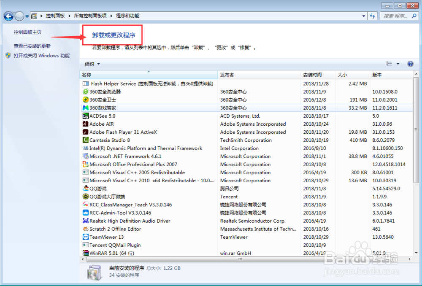Screen dimensions: 422x286
Task: Select Microsoft Visual C++ 2005 Redistributable name
Action: coord(137,173)
